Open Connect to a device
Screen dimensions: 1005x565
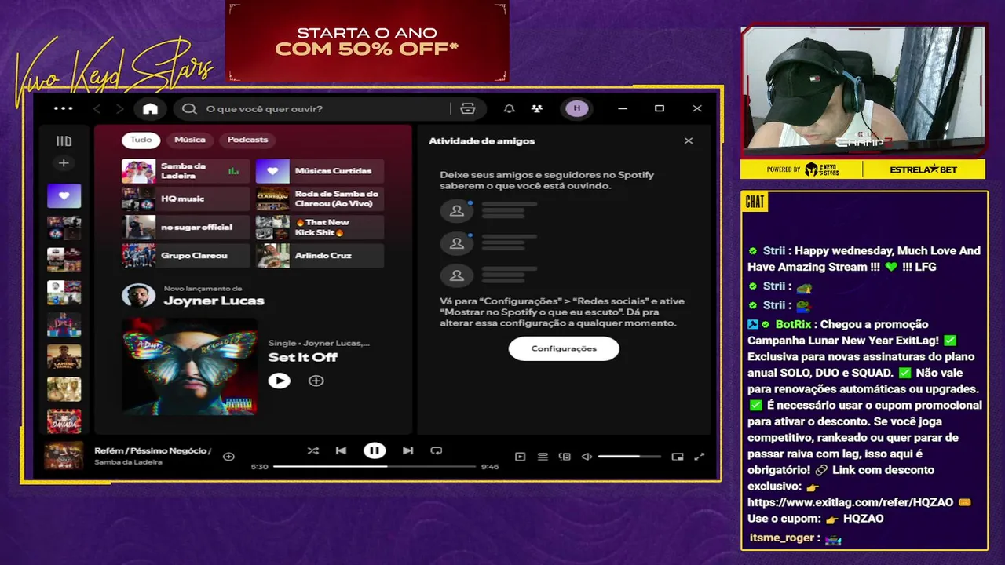click(x=564, y=457)
